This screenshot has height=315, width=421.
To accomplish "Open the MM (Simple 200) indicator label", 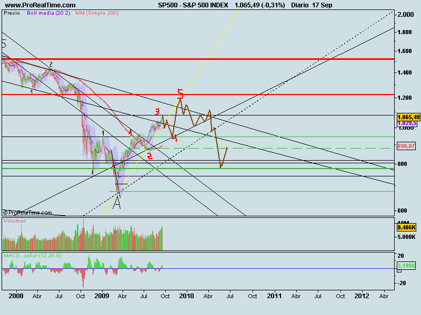I will point(97,13).
